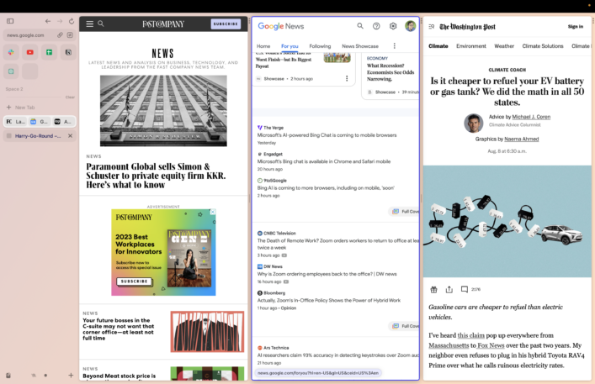This screenshot has height=384, width=595.
Task: Click Subscribe in the Best Workplaces ad
Action: click(134, 281)
